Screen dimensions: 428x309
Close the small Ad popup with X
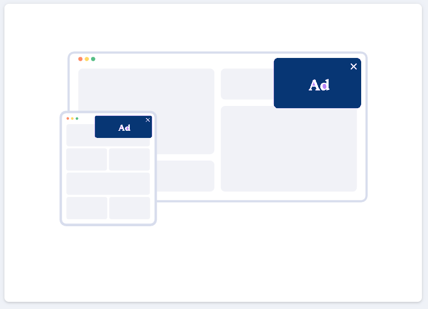(147, 120)
